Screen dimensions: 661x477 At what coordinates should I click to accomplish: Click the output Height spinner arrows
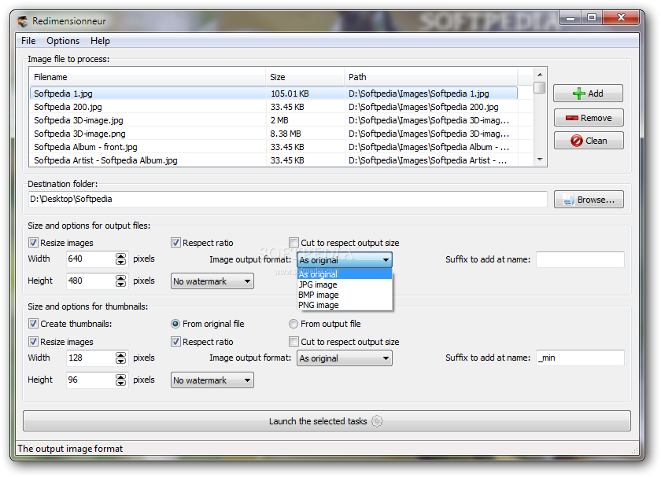(x=121, y=281)
